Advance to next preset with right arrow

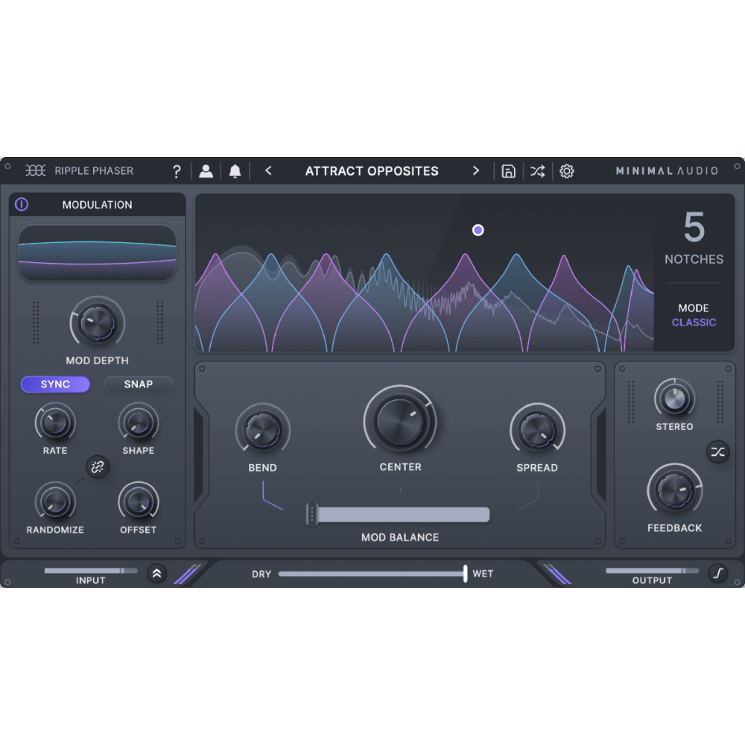pyautogui.click(x=476, y=171)
